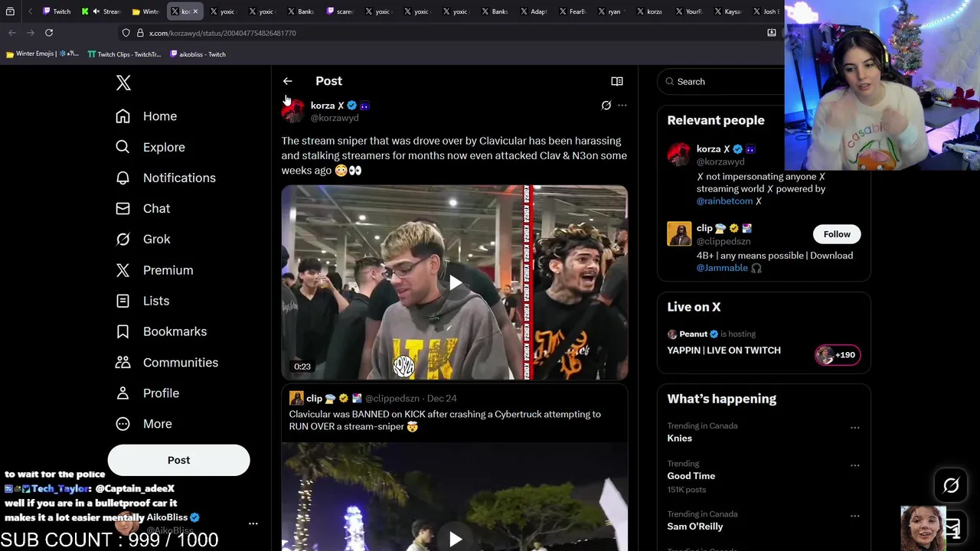
Task: Open account menu dots beside AikoBliss
Action: coord(253,523)
